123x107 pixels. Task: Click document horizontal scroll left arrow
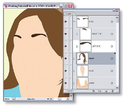tap(52, 99)
